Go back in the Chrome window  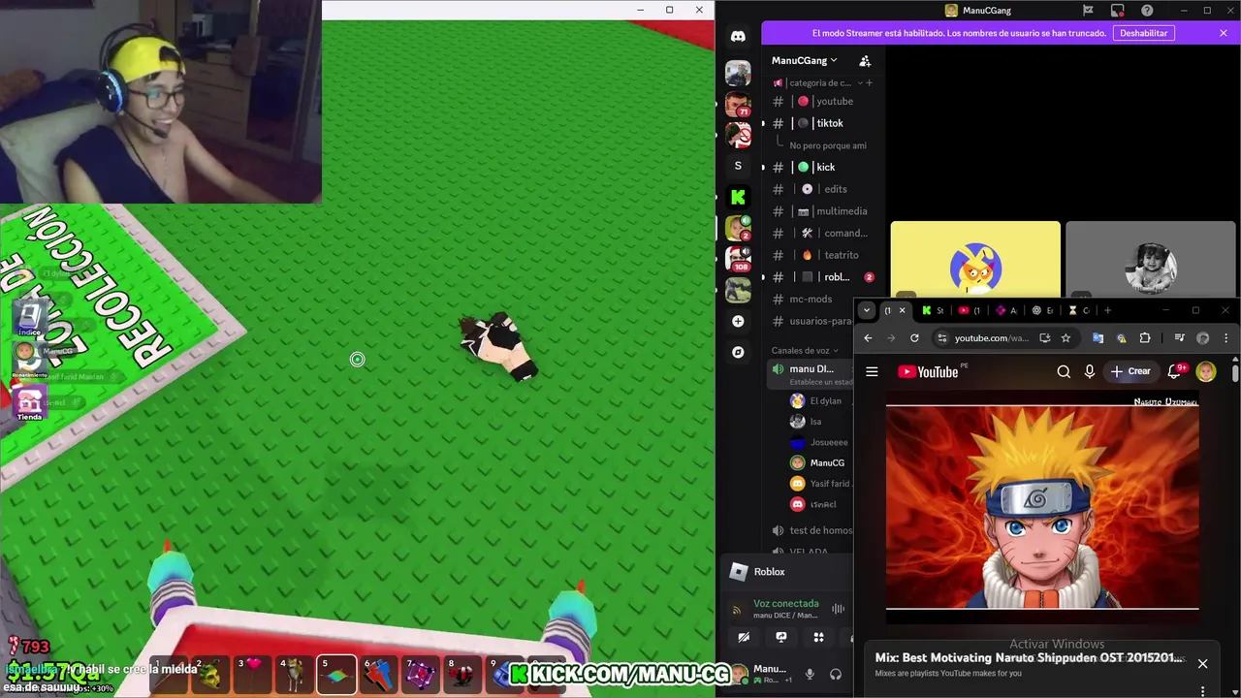[x=868, y=337]
